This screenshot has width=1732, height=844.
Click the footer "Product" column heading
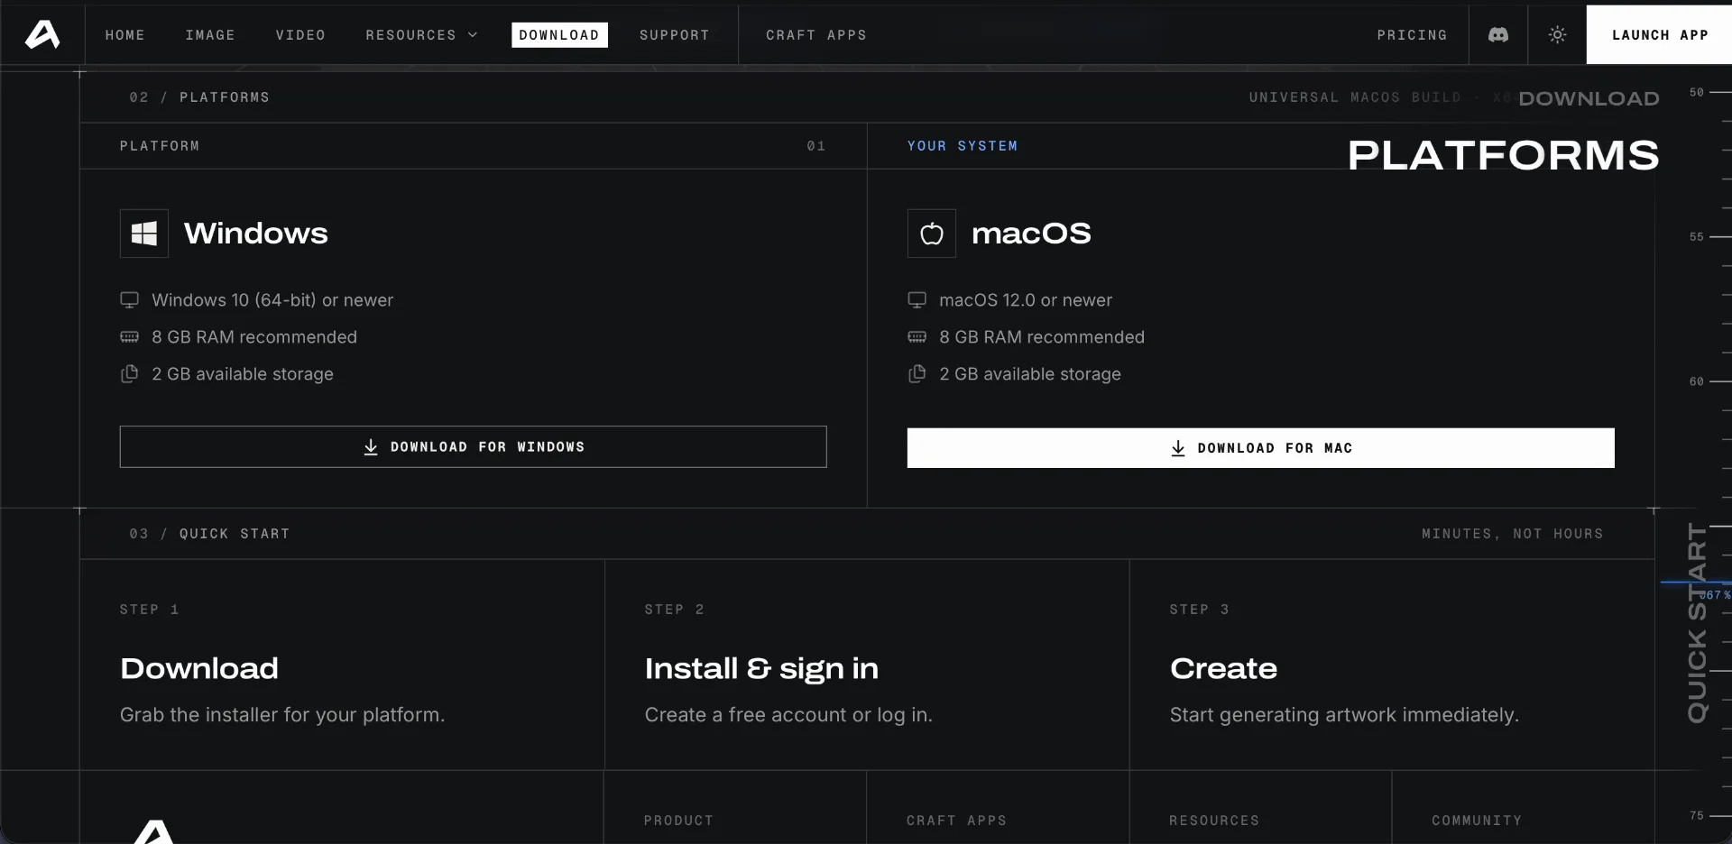coord(678,821)
